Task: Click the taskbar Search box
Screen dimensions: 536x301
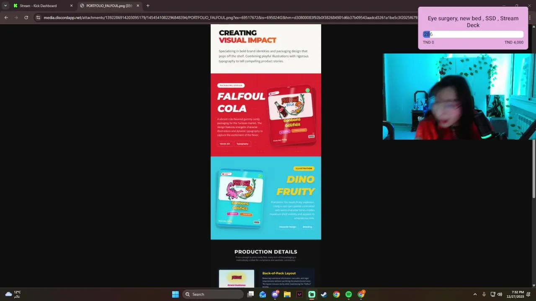Action: click(214, 294)
